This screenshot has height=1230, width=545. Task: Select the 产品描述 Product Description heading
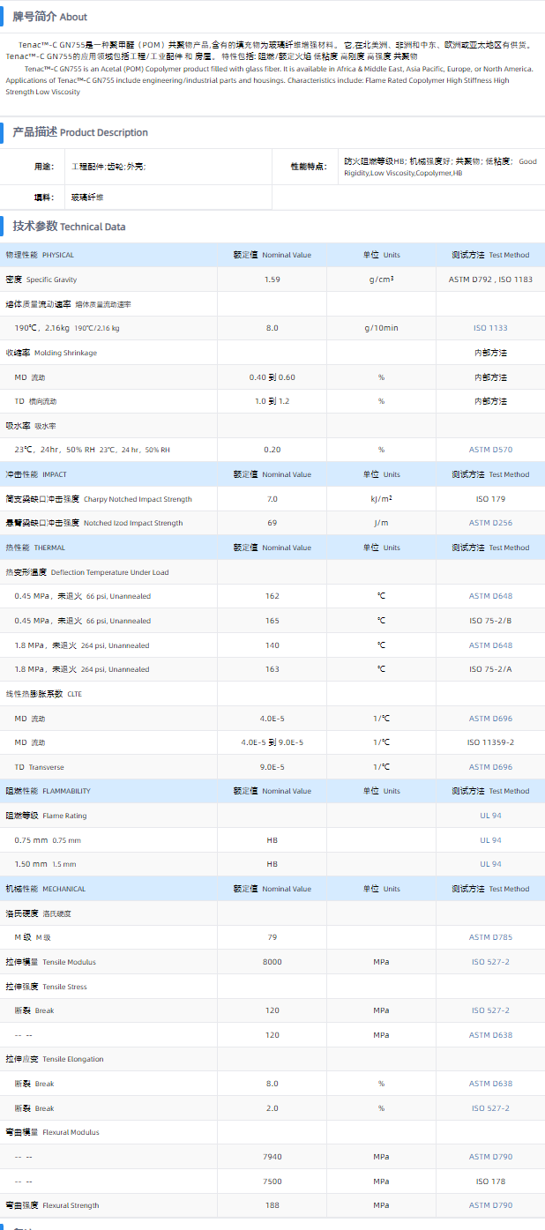[79, 132]
